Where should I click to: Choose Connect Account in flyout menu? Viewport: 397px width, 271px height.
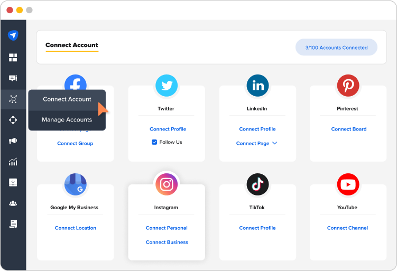coord(67,99)
